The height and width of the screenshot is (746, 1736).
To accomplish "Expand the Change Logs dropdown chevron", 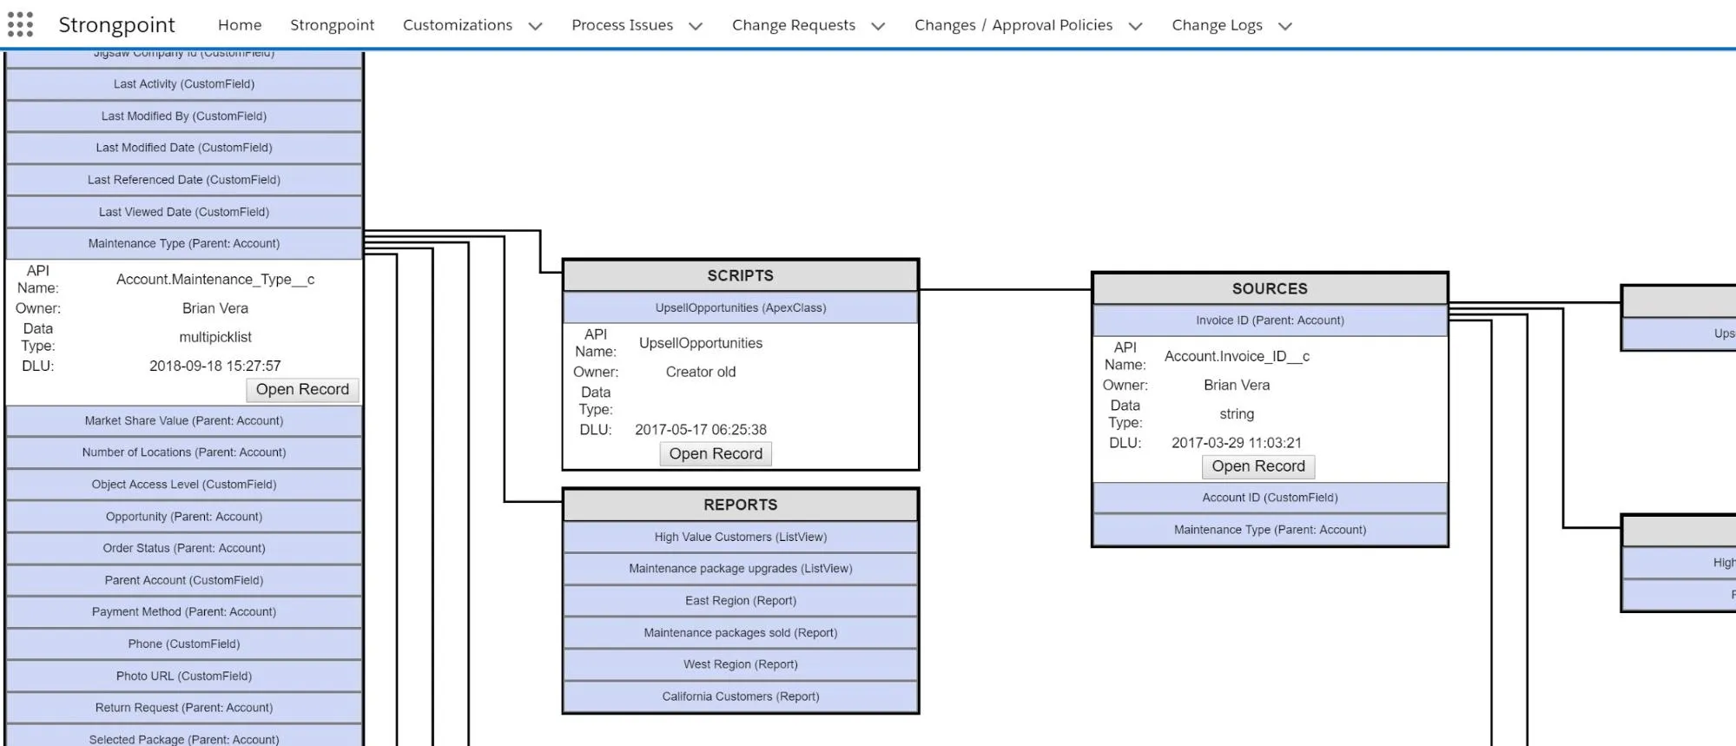I will pos(1285,26).
